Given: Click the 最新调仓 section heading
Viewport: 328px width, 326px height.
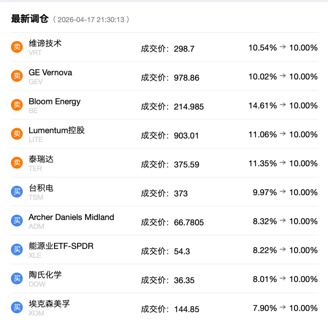Looking at the screenshot, I should click(x=30, y=19).
